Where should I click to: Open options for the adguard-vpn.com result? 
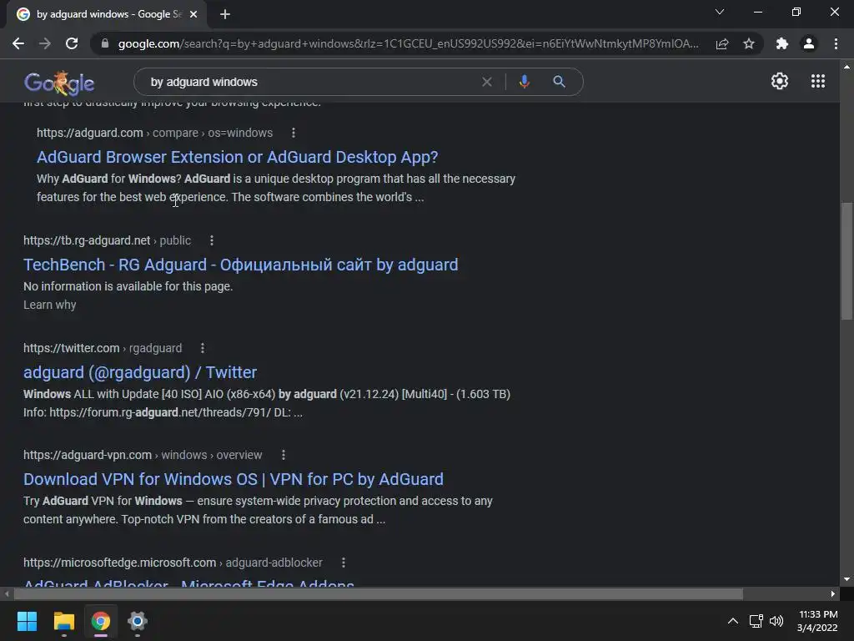[284, 455]
